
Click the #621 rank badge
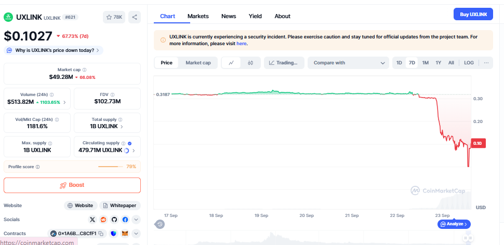click(70, 17)
